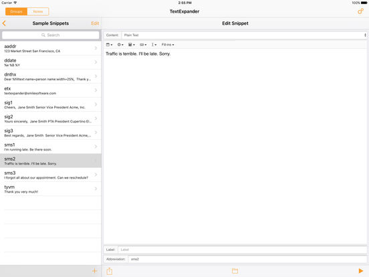Tap the battery indicator in status bar
Image resolution: width=369 pixels, height=277 pixels.
[364, 3]
